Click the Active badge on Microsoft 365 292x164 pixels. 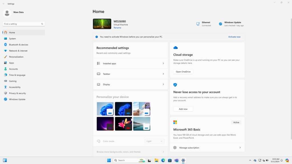coord(236,122)
